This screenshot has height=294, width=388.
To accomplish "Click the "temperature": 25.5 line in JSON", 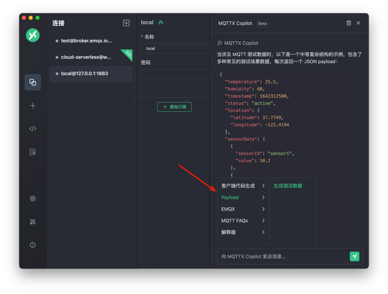I will coord(251,82).
